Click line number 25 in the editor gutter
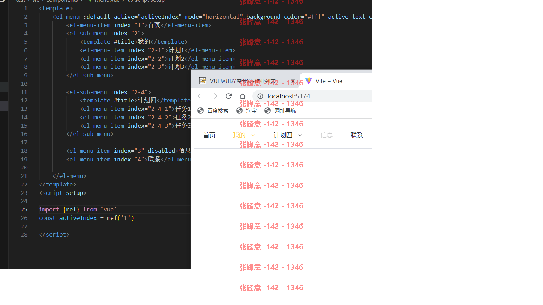The width and height of the screenshot is (543, 305). pyautogui.click(x=24, y=210)
